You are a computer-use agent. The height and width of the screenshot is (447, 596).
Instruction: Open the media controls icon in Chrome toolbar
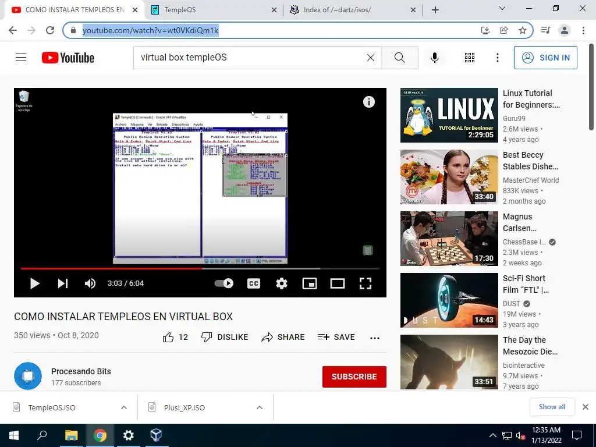pyautogui.click(x=545, y=30)
